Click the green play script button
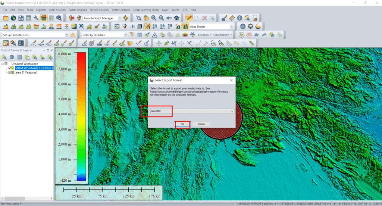This screenshot has width=382, height=206. (241, 35)
